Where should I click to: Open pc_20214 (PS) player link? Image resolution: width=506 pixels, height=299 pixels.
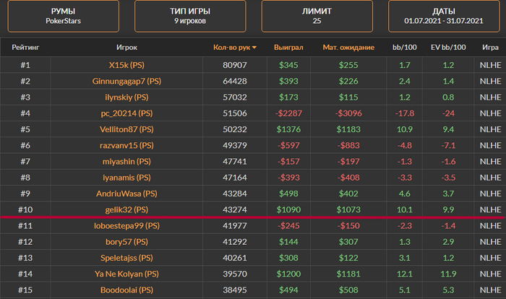tap(126, 113)
